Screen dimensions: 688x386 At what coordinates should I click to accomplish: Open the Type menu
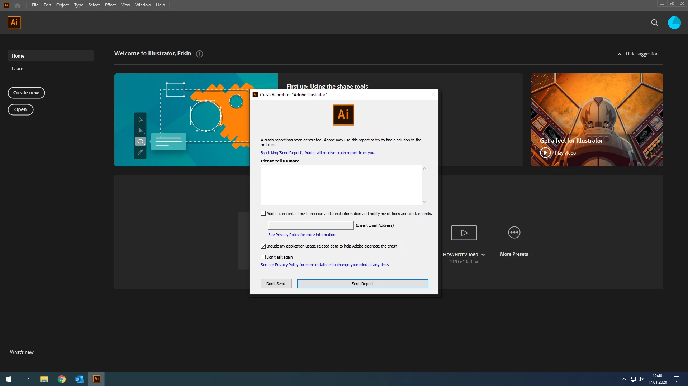point(79,5)
